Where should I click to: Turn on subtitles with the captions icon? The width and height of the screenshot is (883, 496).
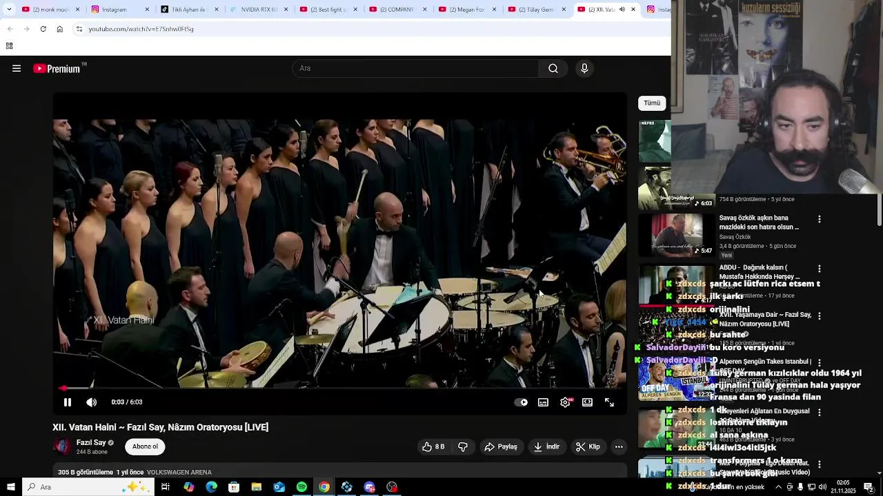click(x=544, y=402)
